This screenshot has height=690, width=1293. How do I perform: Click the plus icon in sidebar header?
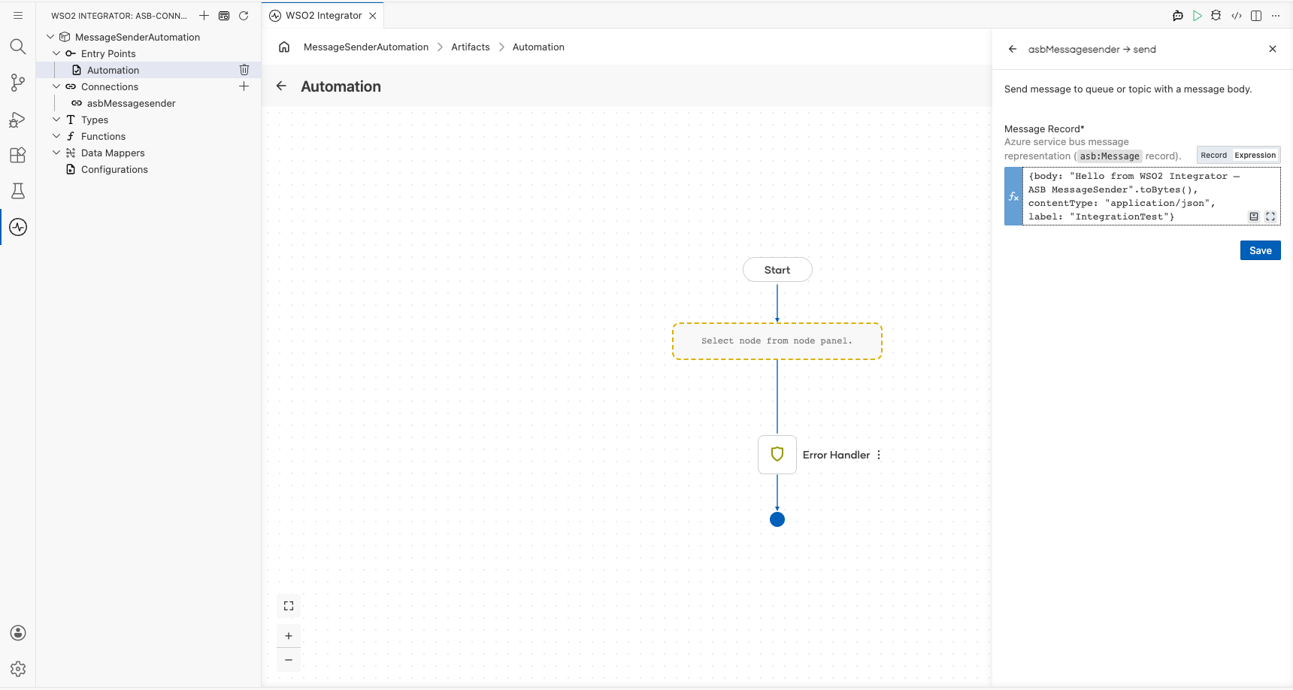204,15
